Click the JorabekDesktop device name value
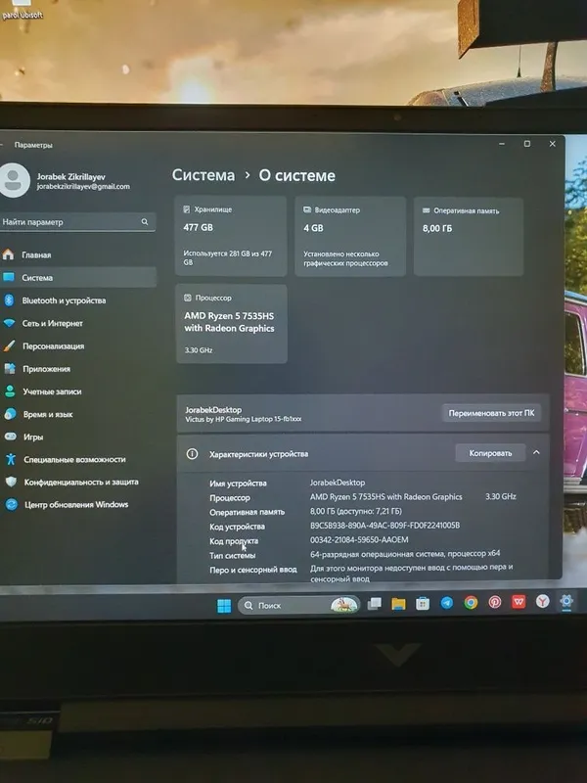This screenshot has width=587, height=783. (338, 483)
